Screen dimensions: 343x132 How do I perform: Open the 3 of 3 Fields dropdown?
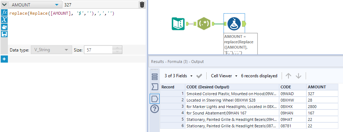coord(179,76)
